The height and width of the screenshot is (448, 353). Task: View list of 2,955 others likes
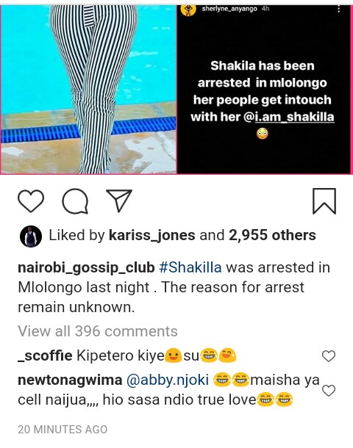pyautogui.click(x=272, y=236)
